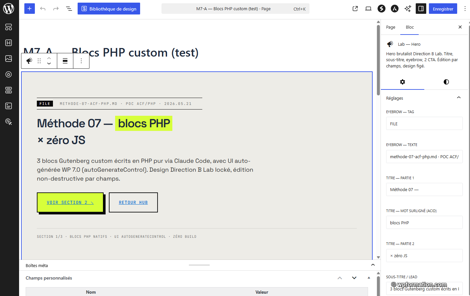Image resolution: width=470 pixels, height=296 pixels.
Task: Open the device preview options
Action: 368,9
